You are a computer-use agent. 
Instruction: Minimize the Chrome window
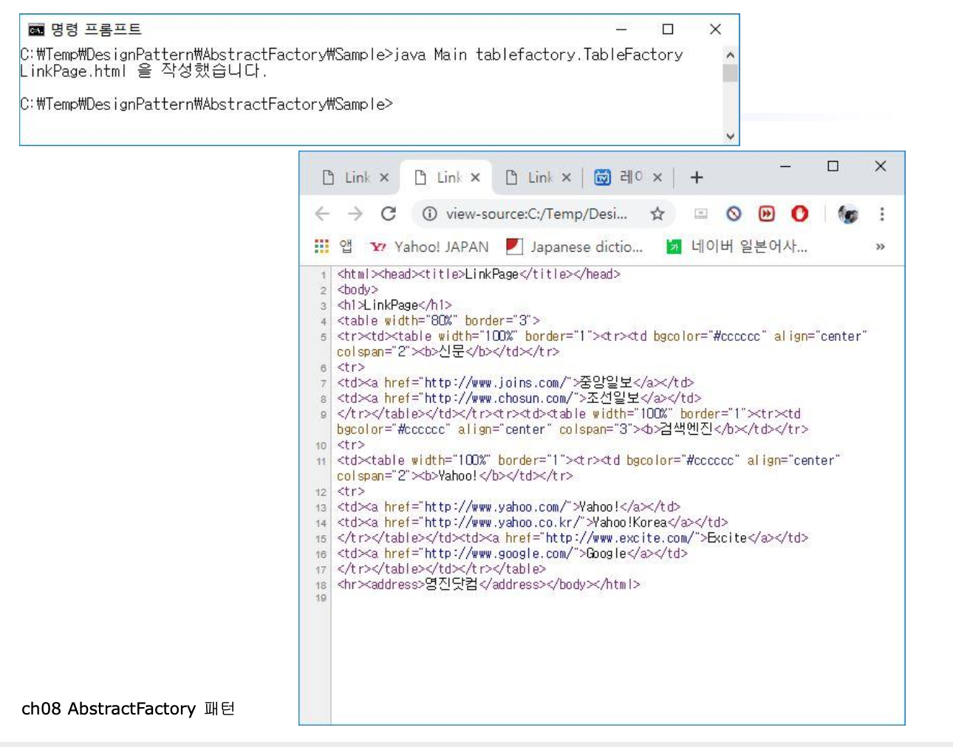[x=785, y=167]
